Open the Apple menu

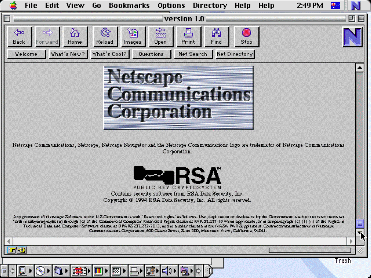13,5
